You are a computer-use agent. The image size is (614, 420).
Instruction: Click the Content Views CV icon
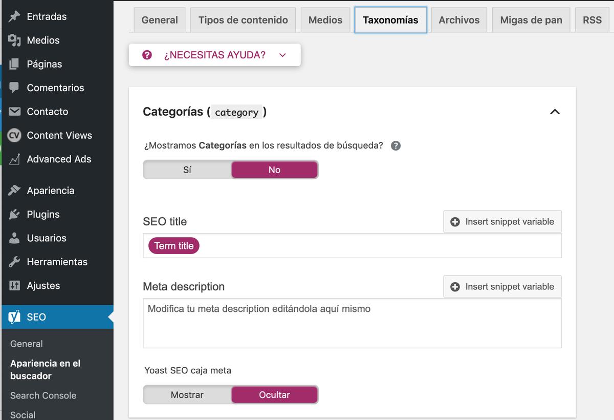coord(15,135)
